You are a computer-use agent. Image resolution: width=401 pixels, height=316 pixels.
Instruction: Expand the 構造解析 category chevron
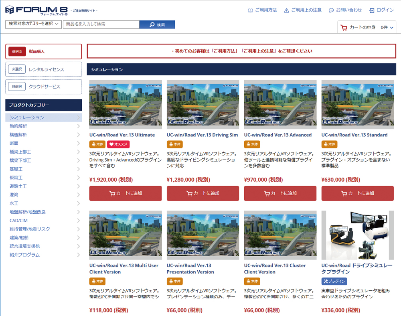pyautogui.click(x=79, y=135)
